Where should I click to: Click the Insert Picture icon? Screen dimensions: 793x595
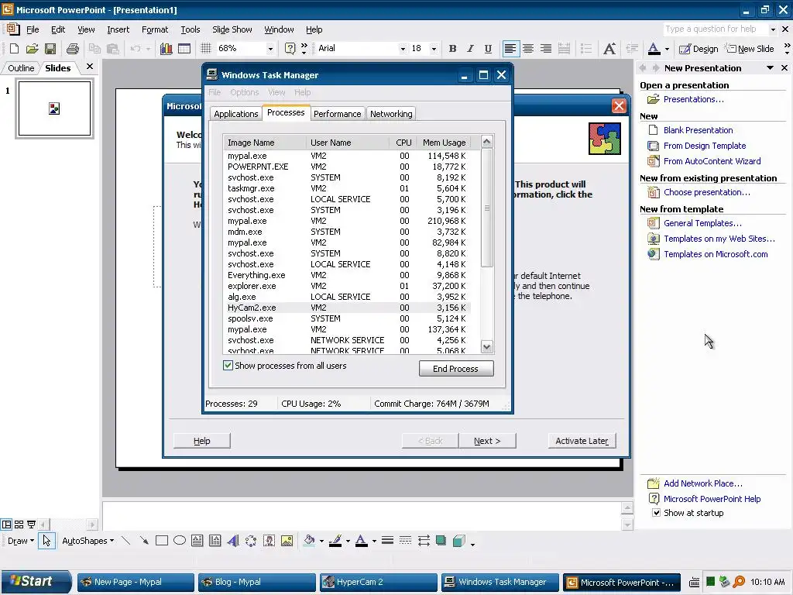click(287, 541)
